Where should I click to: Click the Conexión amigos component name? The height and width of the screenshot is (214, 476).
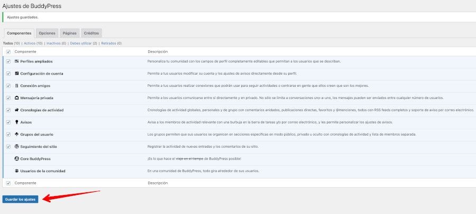click(x=35, y=86)
